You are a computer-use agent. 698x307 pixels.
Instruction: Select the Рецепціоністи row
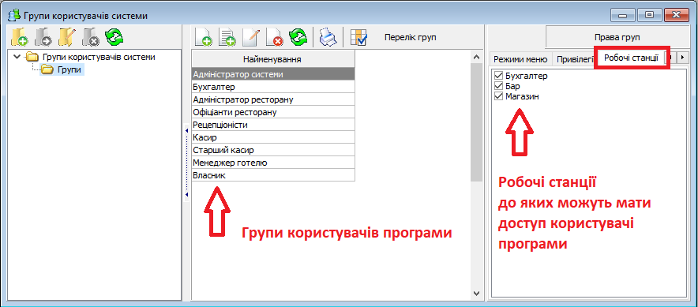pos(273,125)
